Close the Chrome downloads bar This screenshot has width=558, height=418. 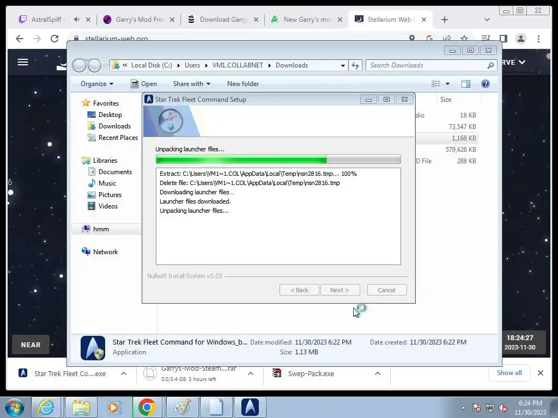pyautogui.click(x=540, y=373)
